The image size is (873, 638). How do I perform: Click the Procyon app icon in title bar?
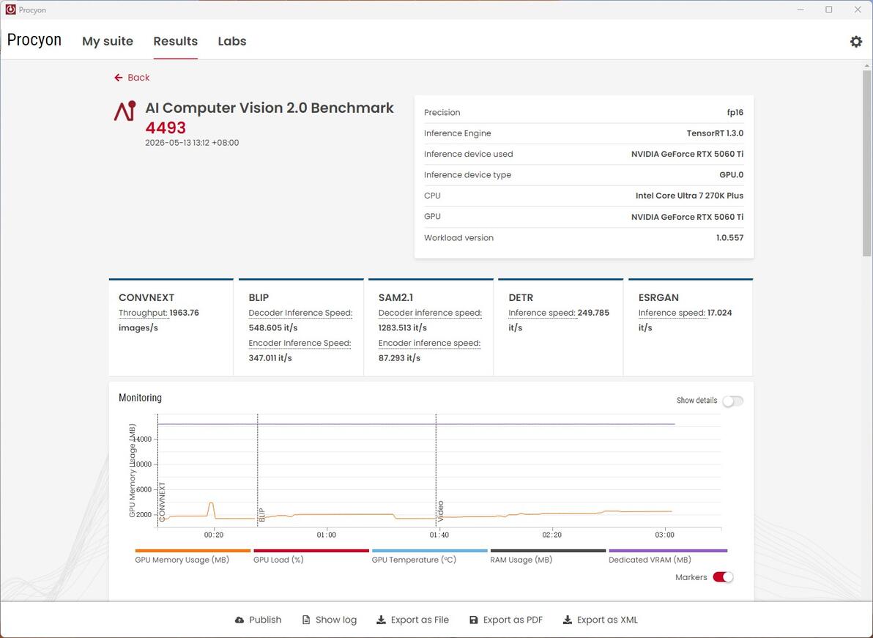click(x=10, y=10)
